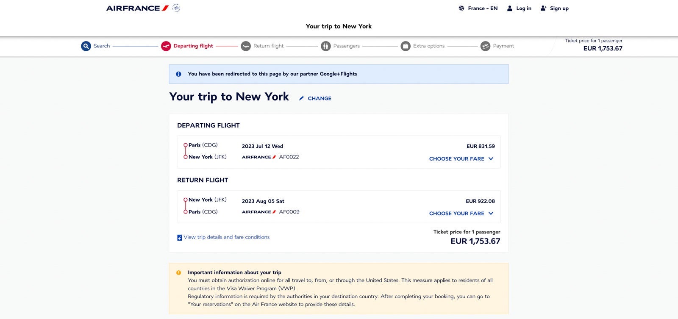Click the France - EN language selector
The height and width of the screenshot is (319, 678).
(x=483, y=8)
